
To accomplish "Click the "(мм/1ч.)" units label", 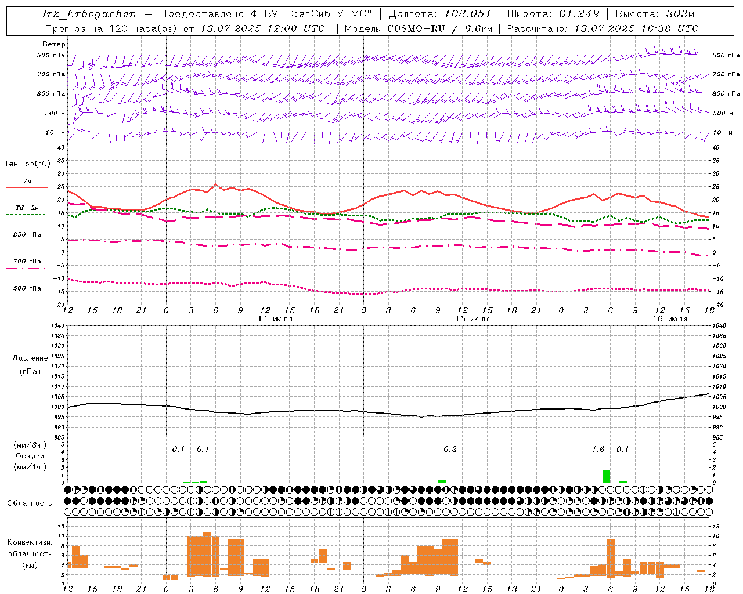I will pyautogui.click(x=30, y=467).
